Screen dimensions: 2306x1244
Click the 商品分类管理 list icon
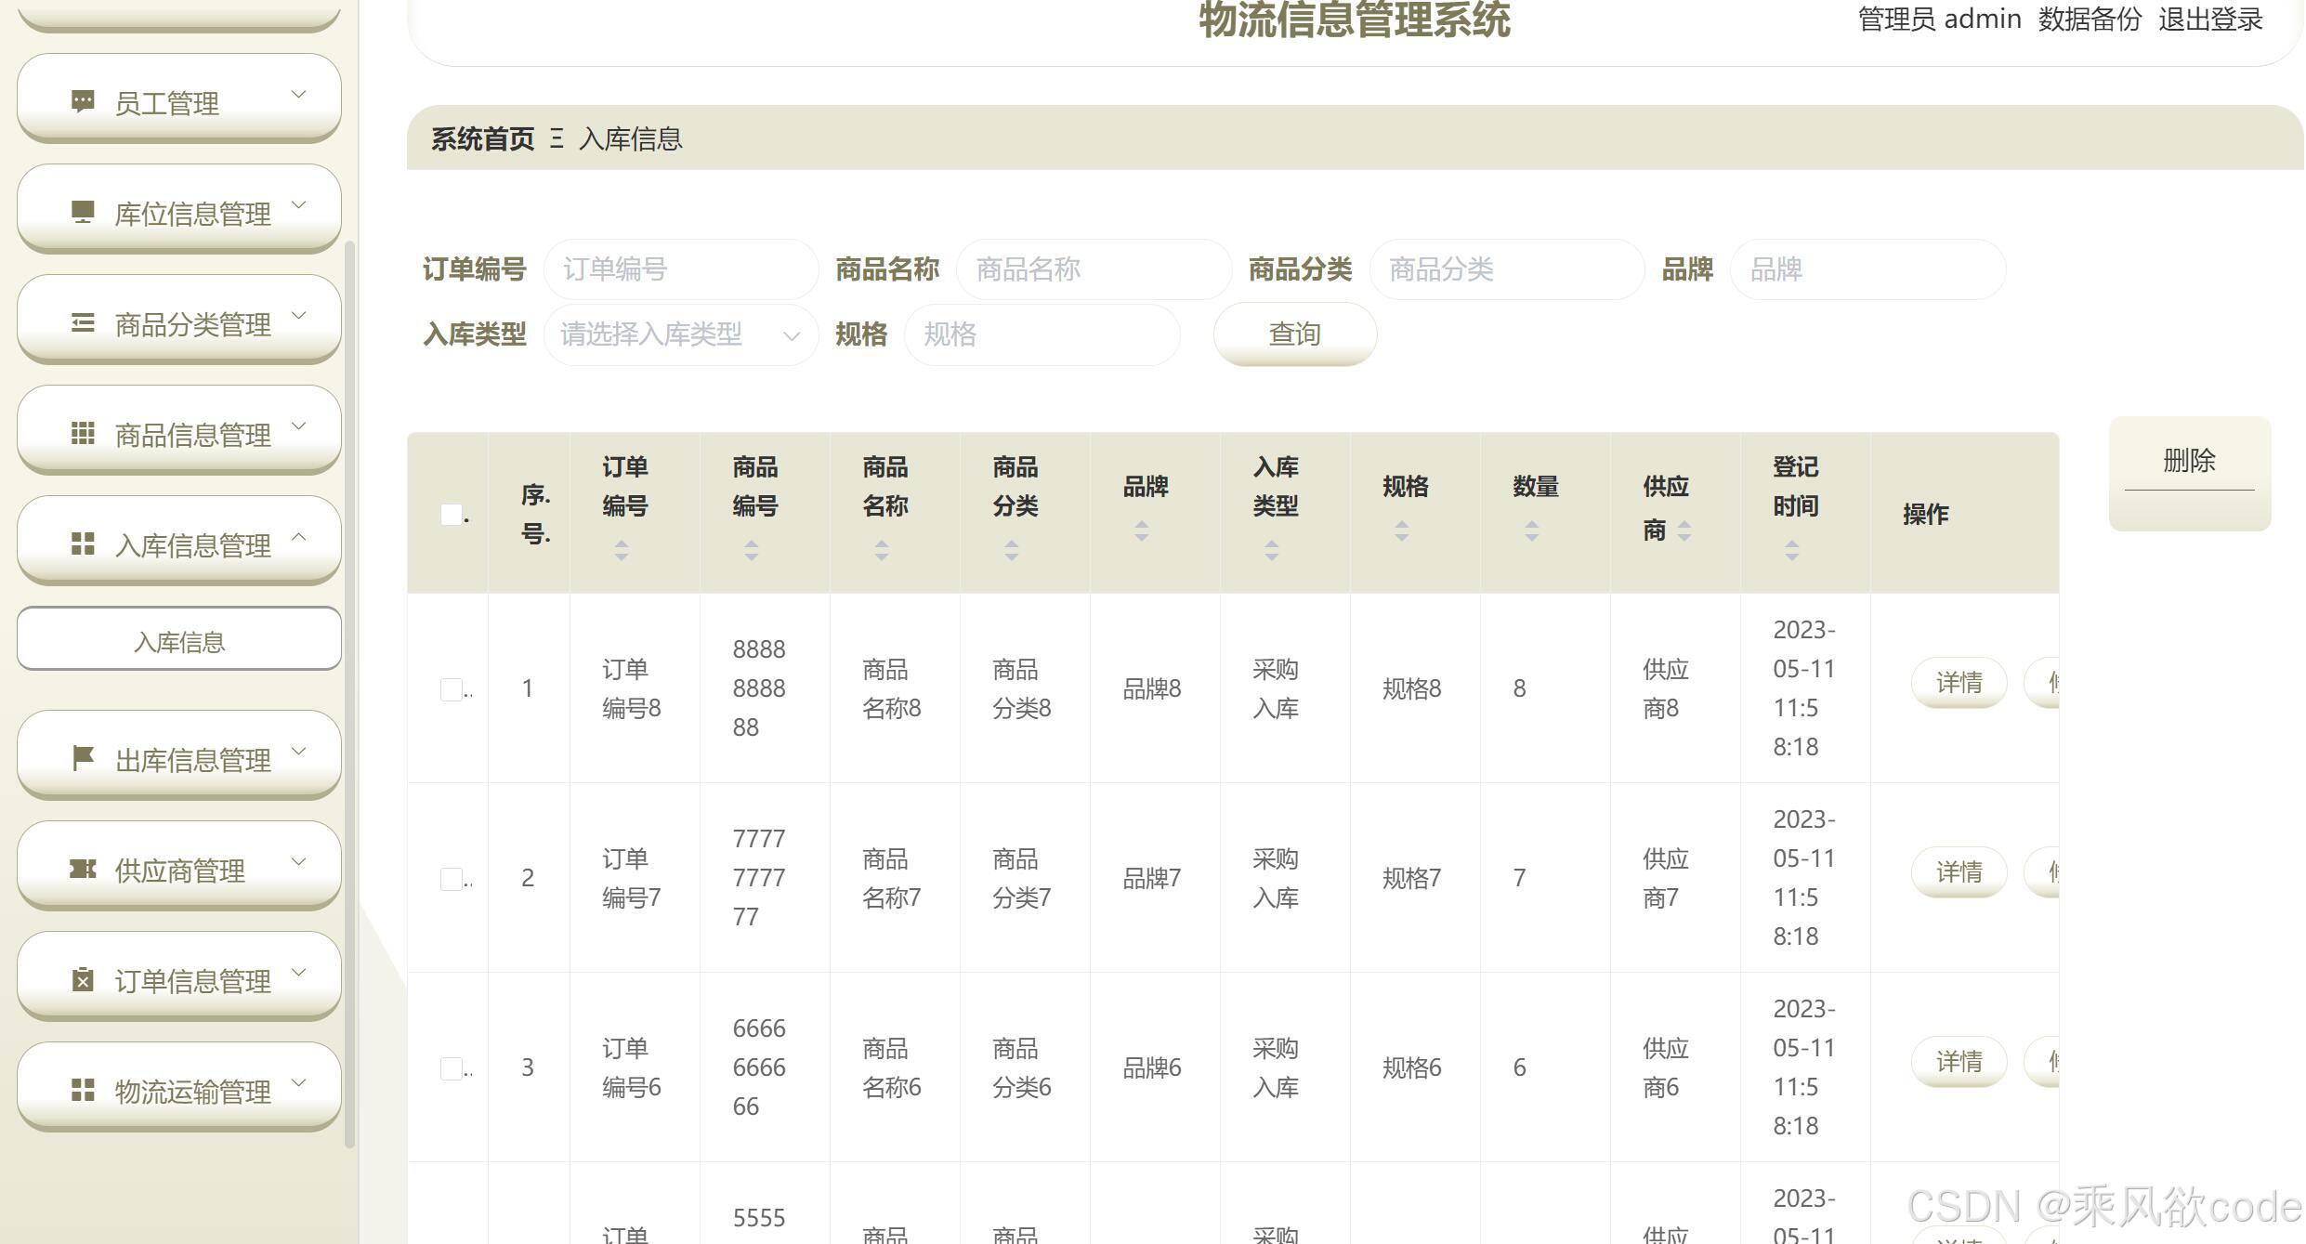[83, 323]
